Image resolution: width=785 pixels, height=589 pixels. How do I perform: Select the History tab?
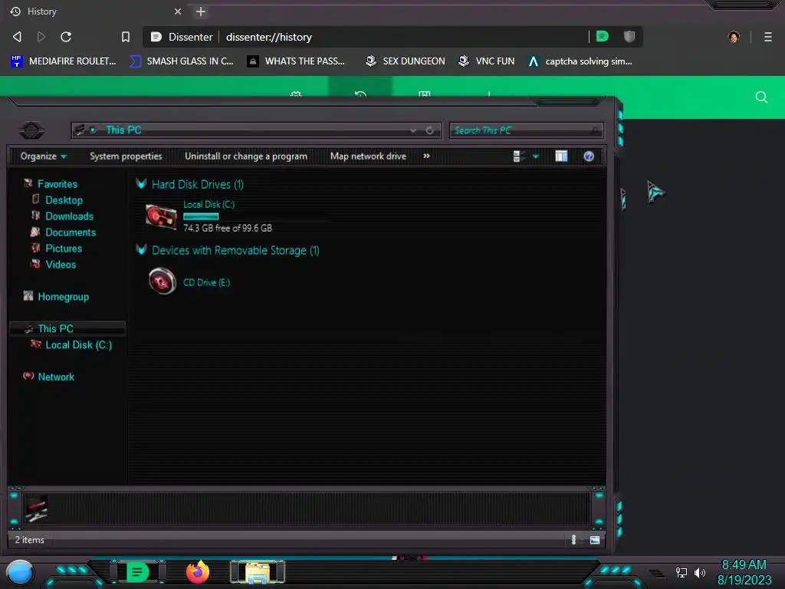pos(95,12)
